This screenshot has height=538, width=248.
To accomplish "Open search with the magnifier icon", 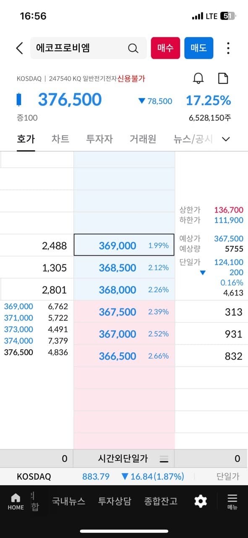I will click(133, 48).
